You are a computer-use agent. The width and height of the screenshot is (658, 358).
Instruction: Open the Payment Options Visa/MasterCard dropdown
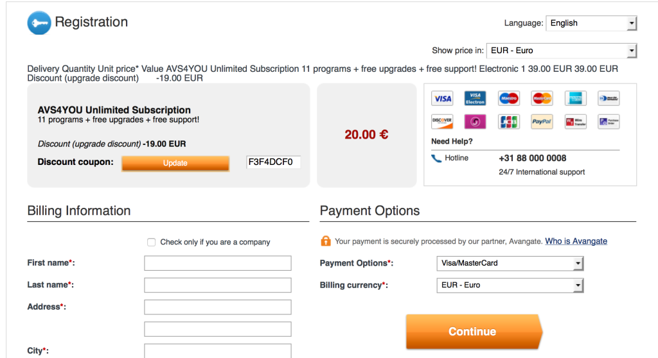pyautogui.click(x=510, y=263)
